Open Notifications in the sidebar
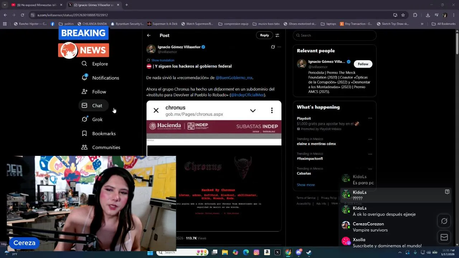Viewport: 459px width, 258px height. point(100,78)
